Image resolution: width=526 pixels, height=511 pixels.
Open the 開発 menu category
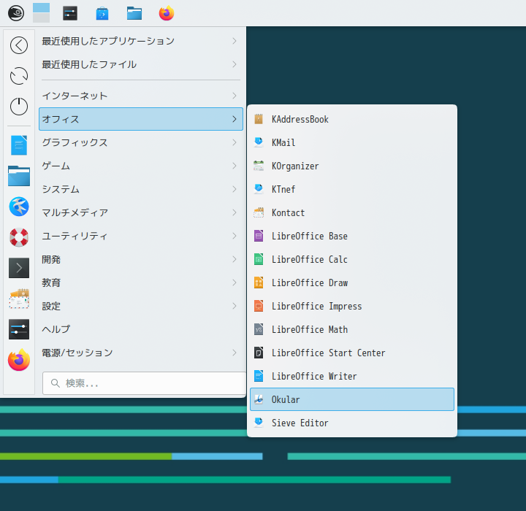click(141, 259)
